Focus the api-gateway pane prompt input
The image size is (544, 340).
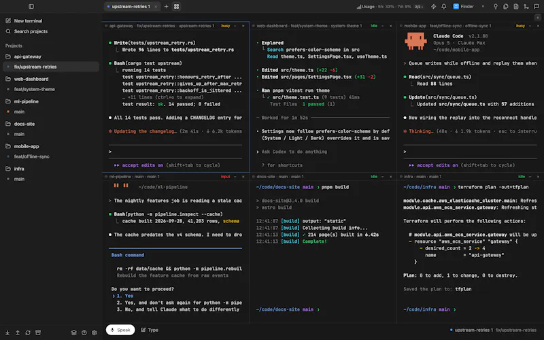pyautogui.click(x=175, y=152)
